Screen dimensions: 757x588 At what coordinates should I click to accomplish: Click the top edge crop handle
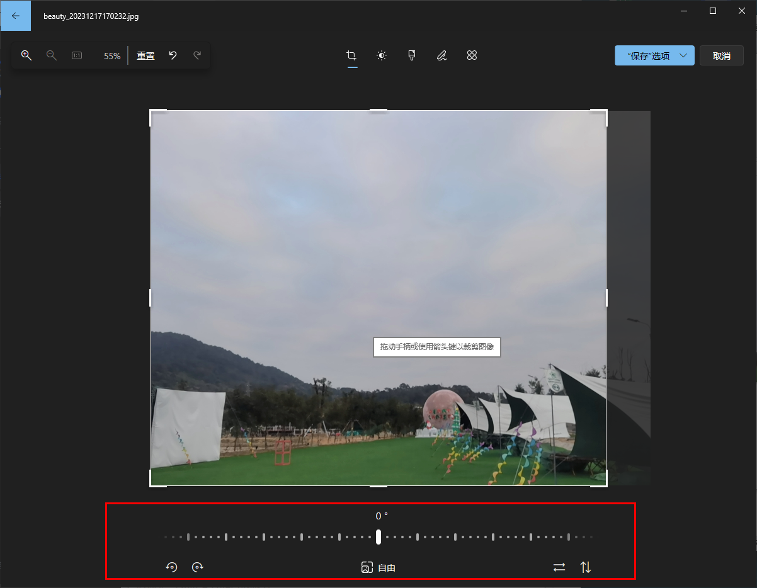[378, 110]
